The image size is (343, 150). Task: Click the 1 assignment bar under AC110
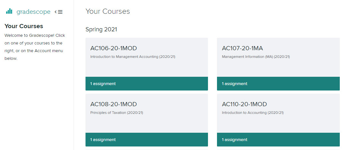278,139
